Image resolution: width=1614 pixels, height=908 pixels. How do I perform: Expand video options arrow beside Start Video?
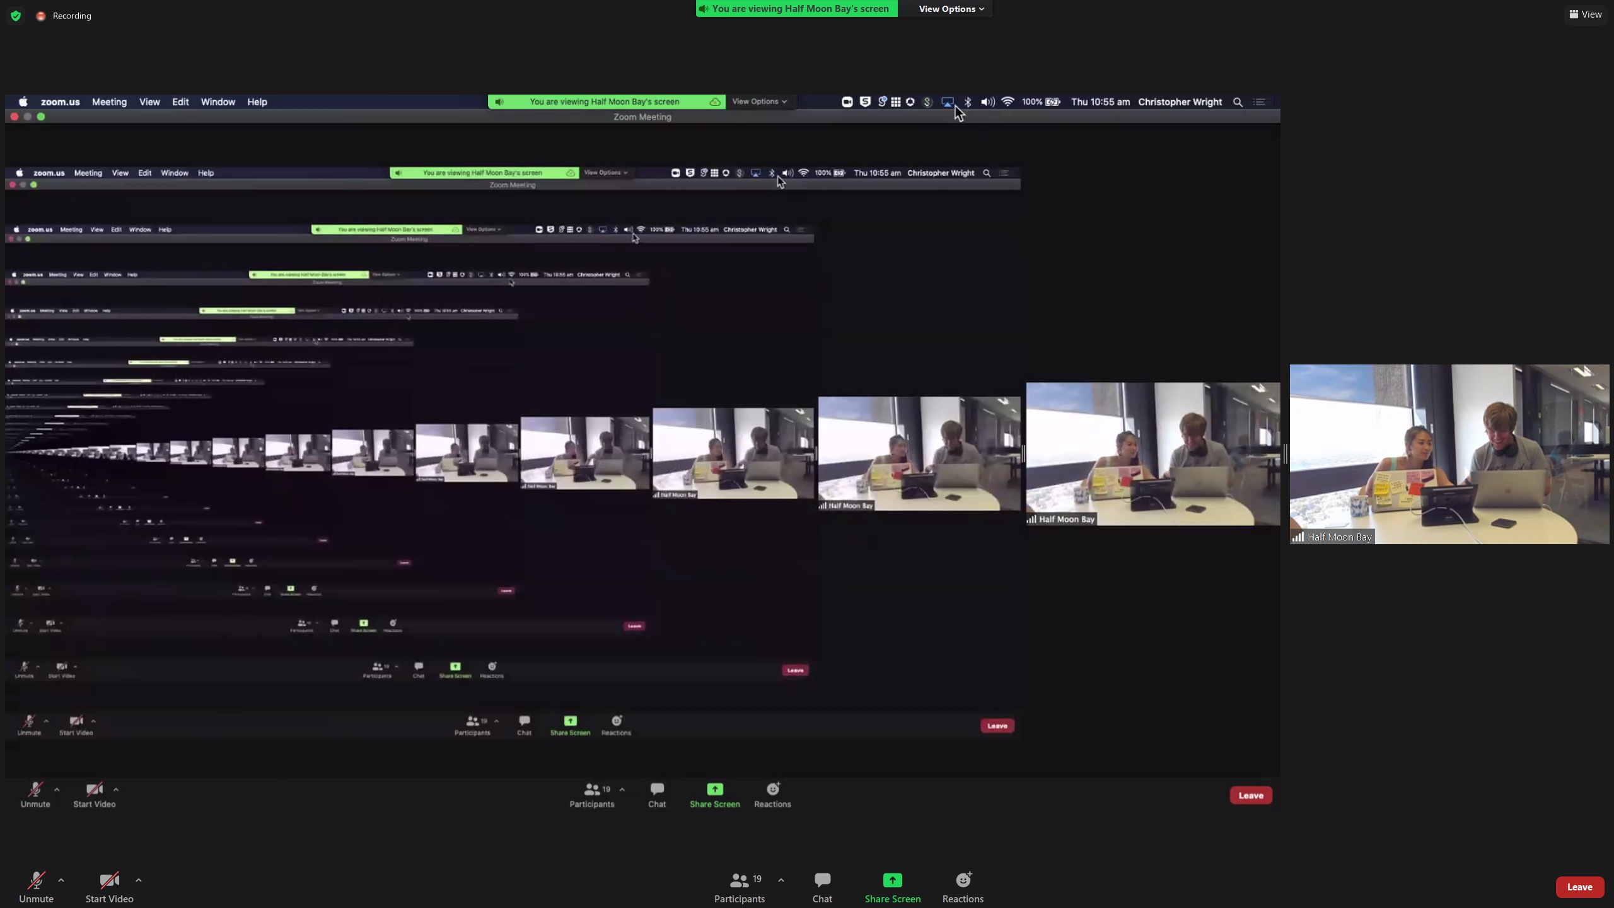pos(139,880)
